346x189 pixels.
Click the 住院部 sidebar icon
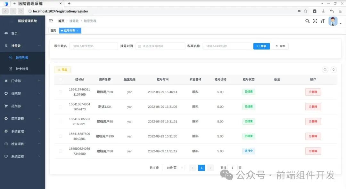coord(6,93)
